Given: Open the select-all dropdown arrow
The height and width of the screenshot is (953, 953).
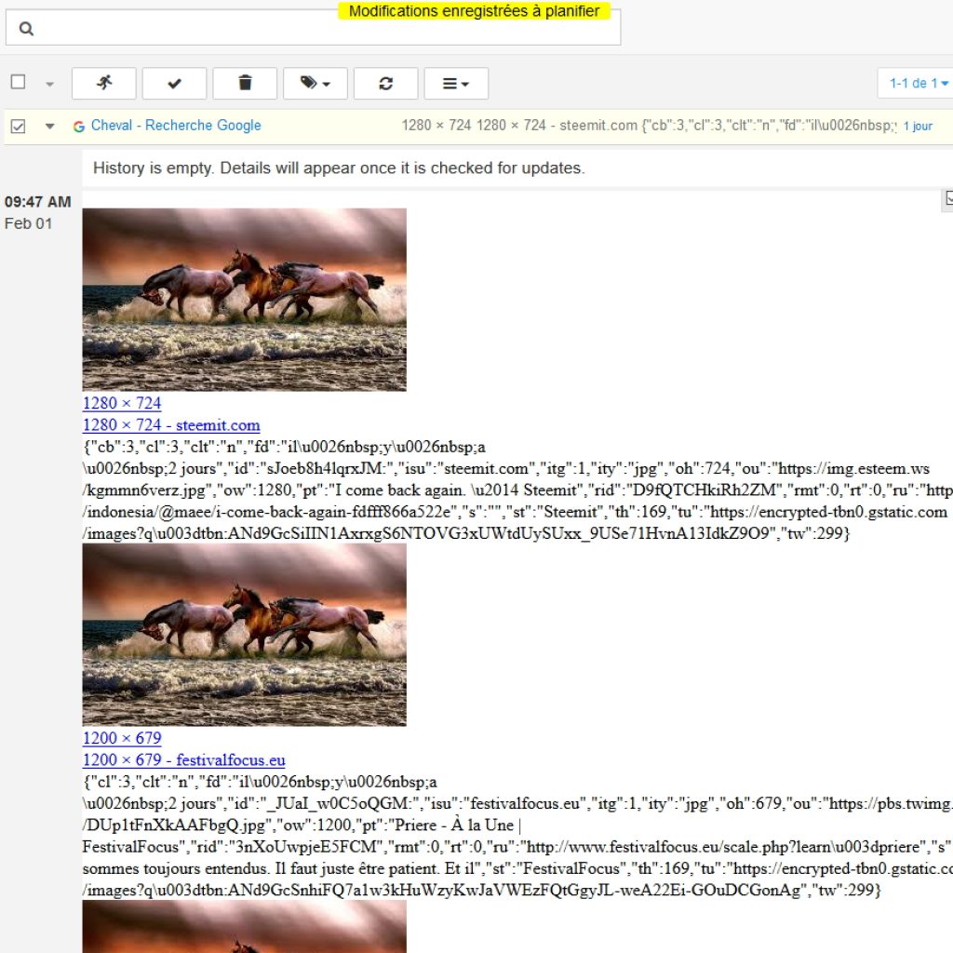Looking at the screenshot, I should click(50, 84).
